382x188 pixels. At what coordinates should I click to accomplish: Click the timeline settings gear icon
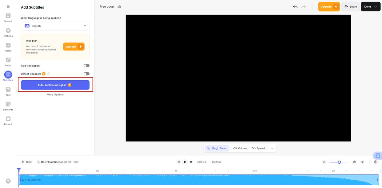[x=376, y=162]
